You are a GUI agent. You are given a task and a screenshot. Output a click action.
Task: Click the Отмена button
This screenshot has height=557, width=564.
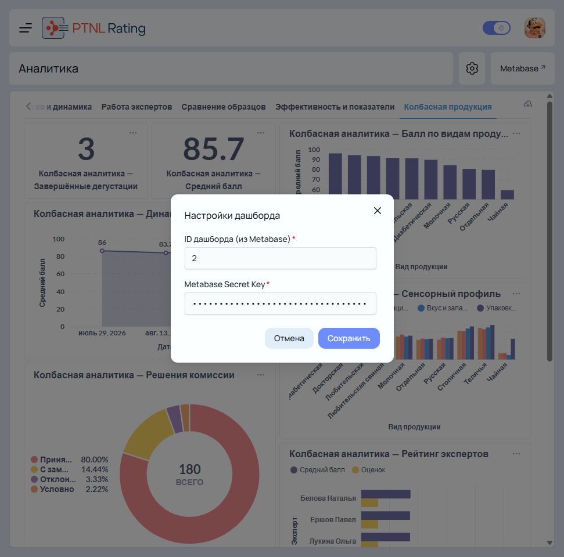point(289,338)
